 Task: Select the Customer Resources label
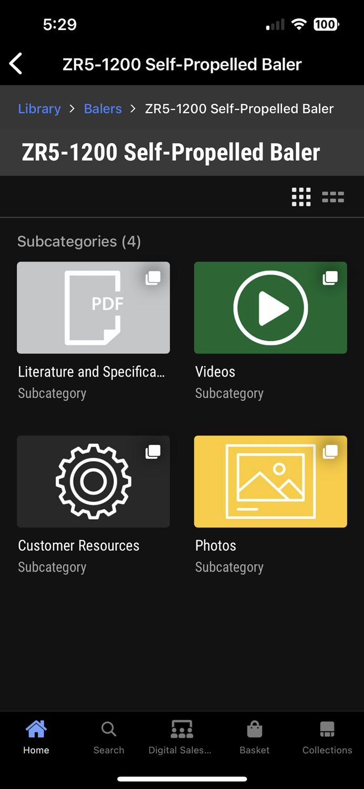tap(79, 545)
